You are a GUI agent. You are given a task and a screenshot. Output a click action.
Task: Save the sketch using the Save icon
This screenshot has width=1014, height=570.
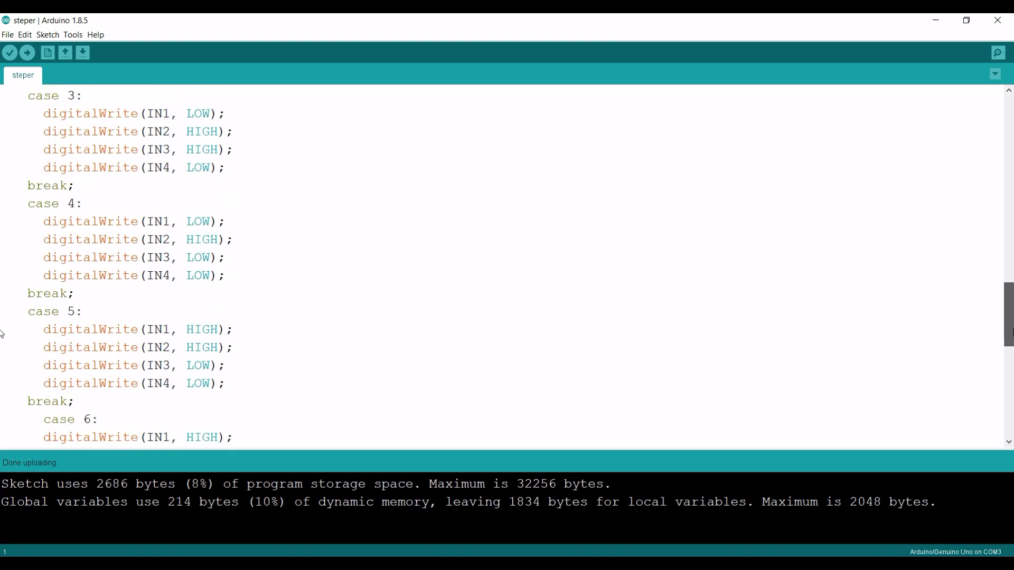point(82,53)
